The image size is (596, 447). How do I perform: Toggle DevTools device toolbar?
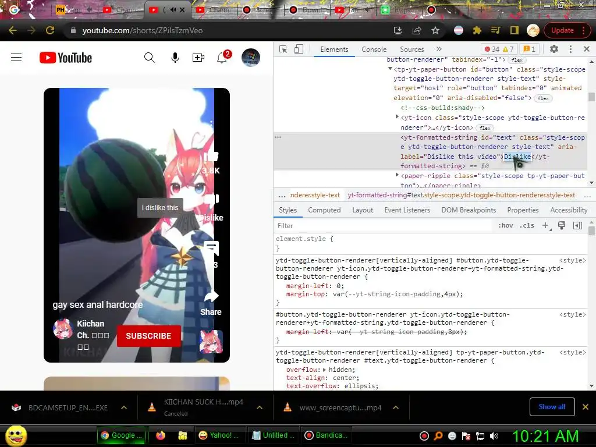(x=299, y=49)
